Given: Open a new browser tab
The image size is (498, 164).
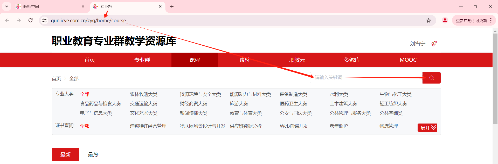Looking at the screenshot, I should 172,6.
